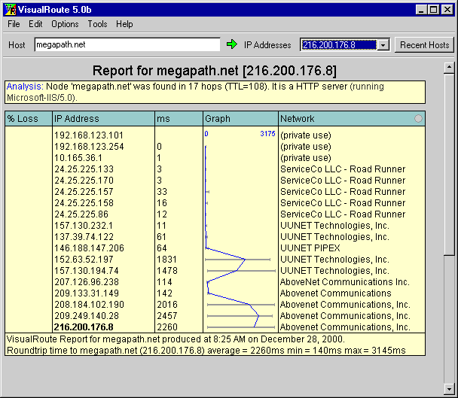The width and height of the screenshot is (458, 398).
Task: Click the UUNET PIPEX network entry
Action: pyautogui.click(x=310, y=248)
